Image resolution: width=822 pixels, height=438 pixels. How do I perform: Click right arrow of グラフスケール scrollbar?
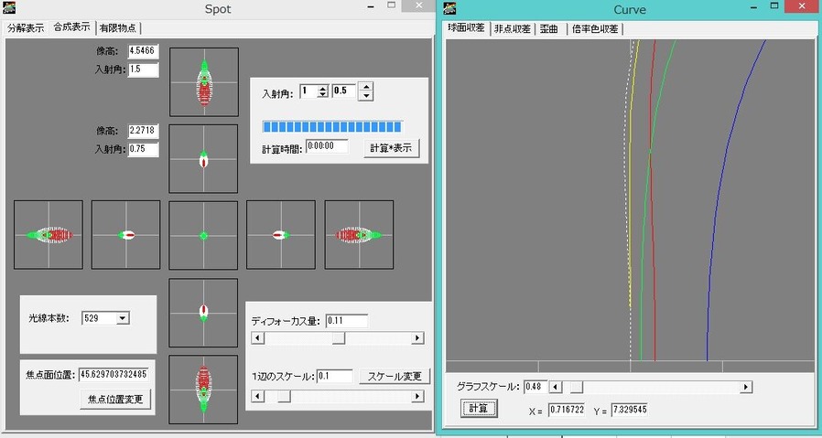point(746,387)
